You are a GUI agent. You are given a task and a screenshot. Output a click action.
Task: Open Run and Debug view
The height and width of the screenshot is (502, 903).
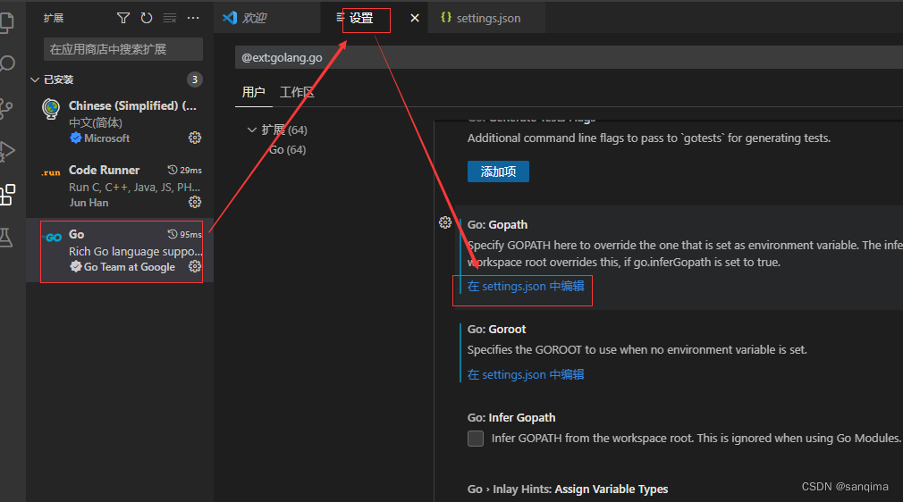6,152
